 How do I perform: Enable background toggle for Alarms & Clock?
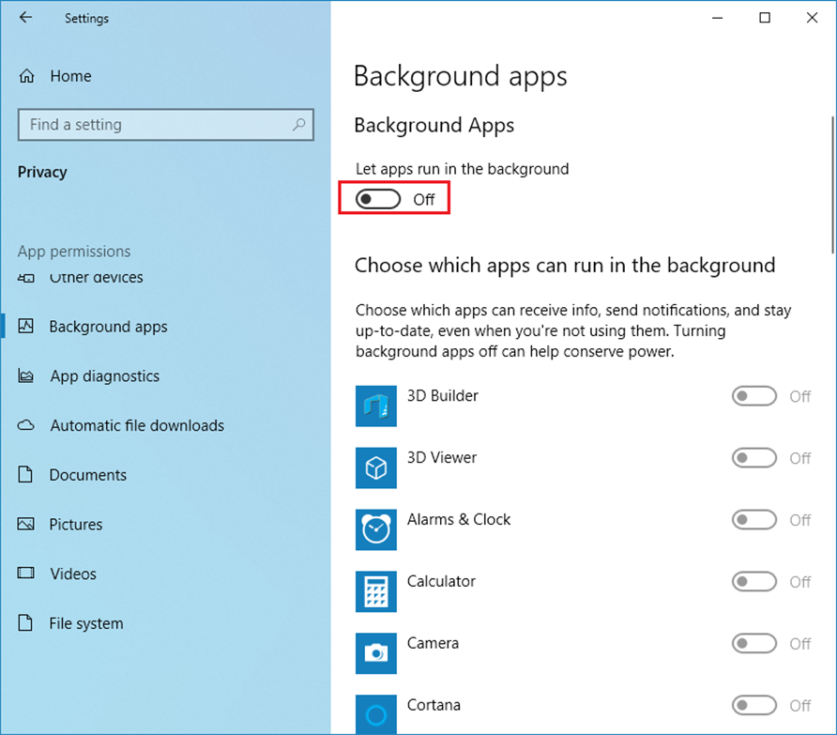[x=754, y=520]
